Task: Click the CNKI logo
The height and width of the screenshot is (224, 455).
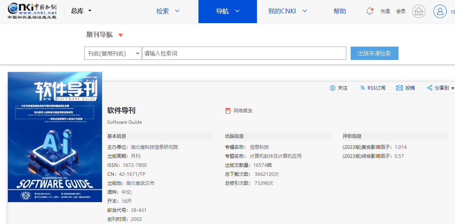Action: [x=32, y=11]
